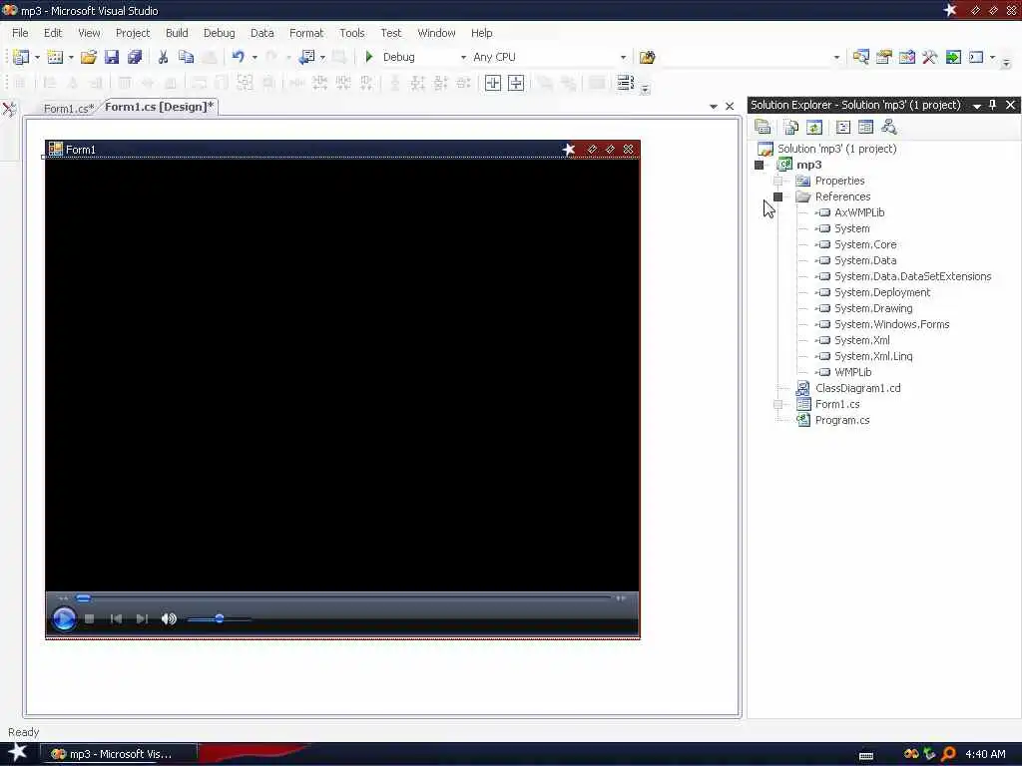Select ClassDiagram1.cd in Solution Explorer
The image size is (1022, 766).
857,388
